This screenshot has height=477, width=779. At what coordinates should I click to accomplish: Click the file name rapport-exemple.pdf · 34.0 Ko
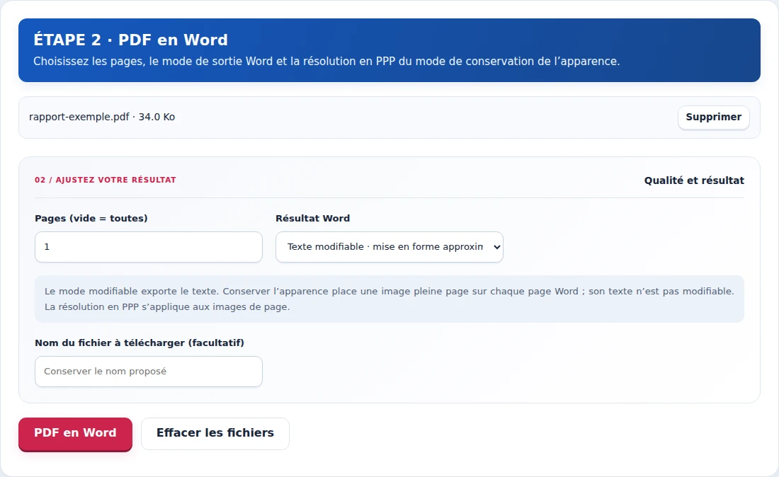[x=102, y=117]
